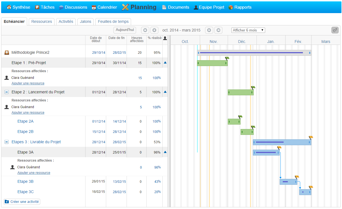Click Etape 1 green Gantt bar

(212, 63)
